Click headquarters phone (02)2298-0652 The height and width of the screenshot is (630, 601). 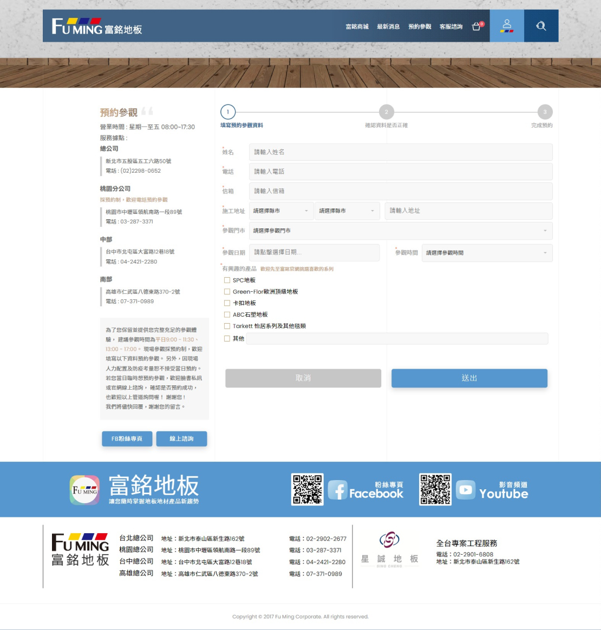141,170
